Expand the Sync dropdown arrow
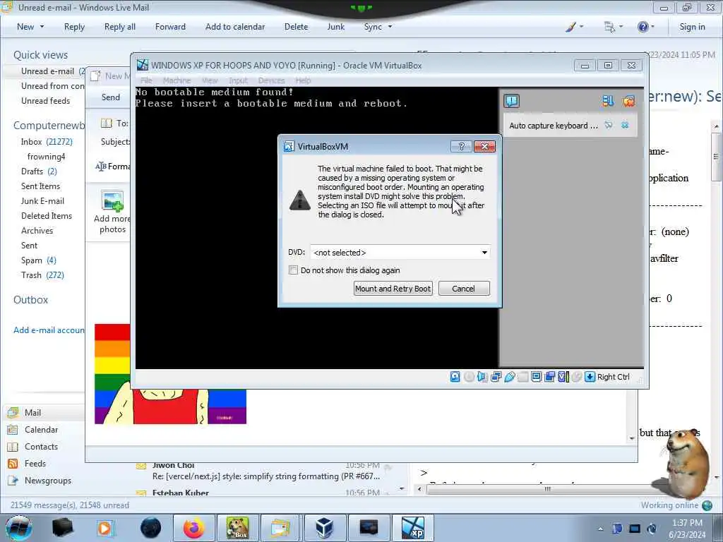 390,27
